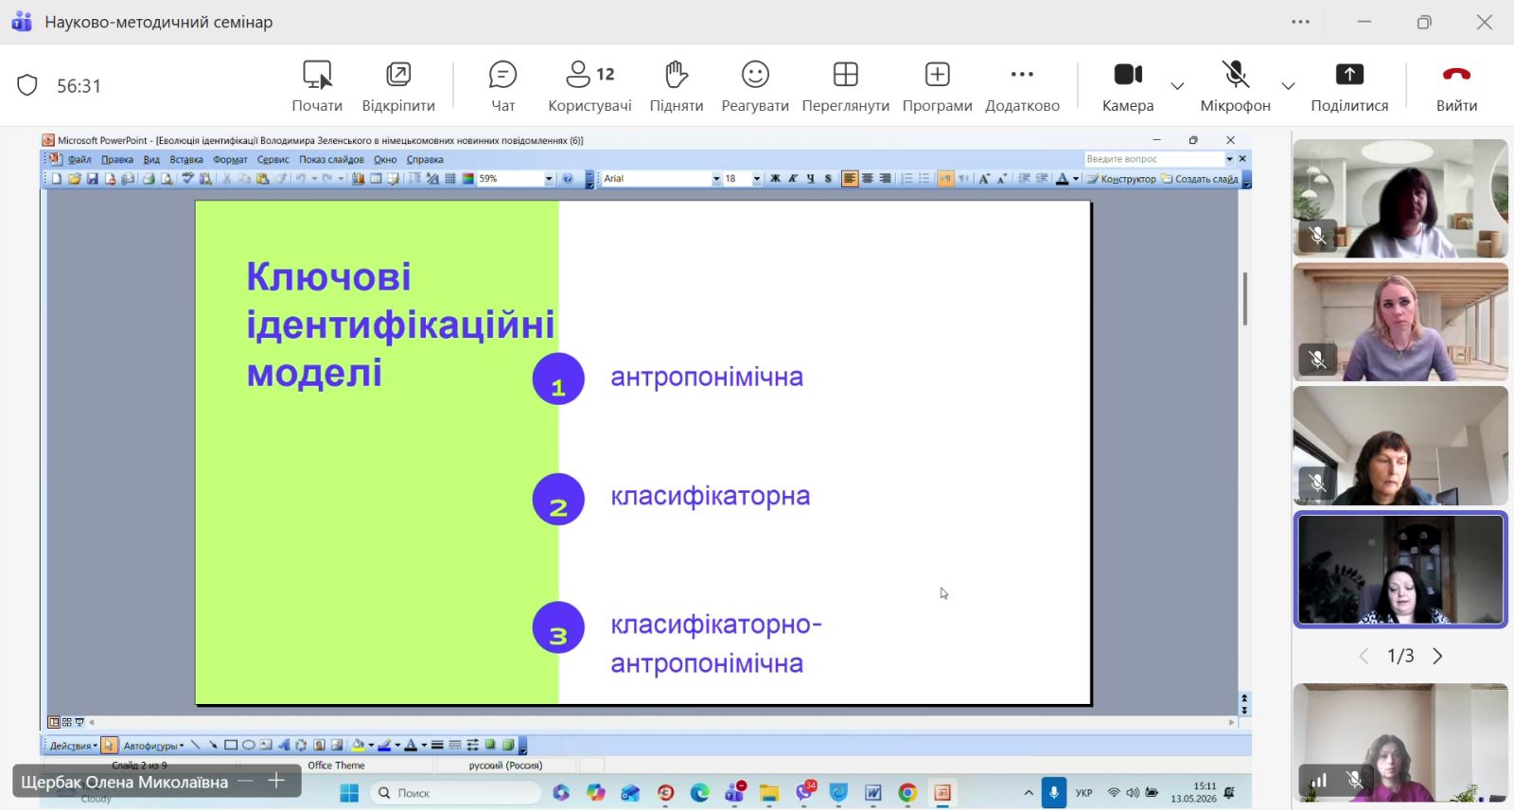The height and width of the screenshot is (810, 1514).
Task: Open the Правка menu in PowerPoint
Action: point(117,160)
